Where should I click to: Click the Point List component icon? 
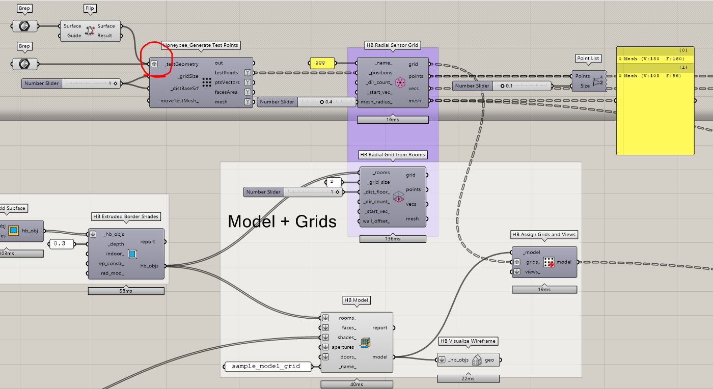pyautogui.click(x=599, y=81)
